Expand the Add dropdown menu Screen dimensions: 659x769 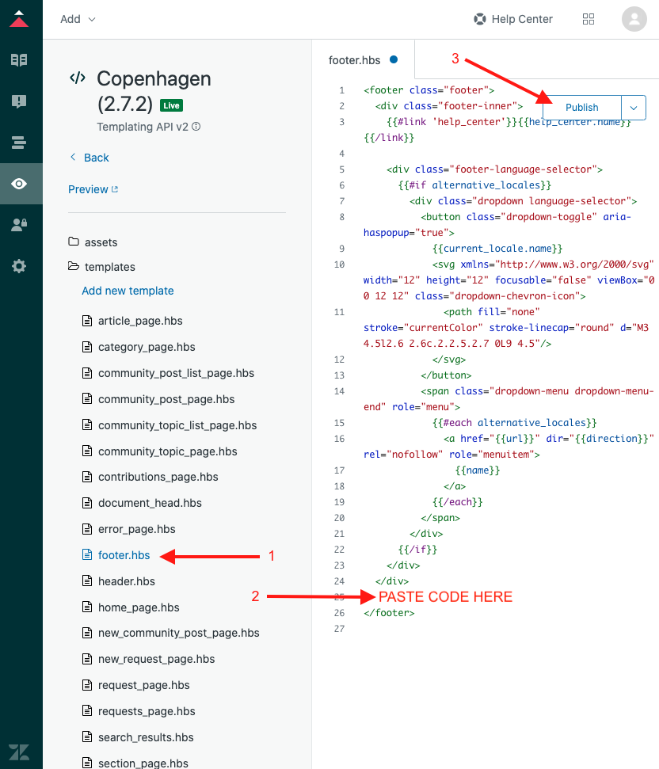pos(78,19)
